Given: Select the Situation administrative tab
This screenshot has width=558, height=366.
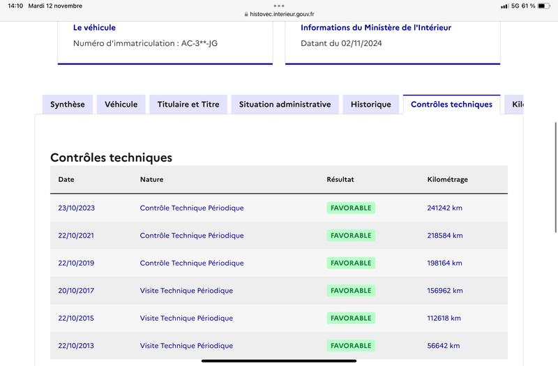Looking at the screenshot, I should [x=285, y=104].
